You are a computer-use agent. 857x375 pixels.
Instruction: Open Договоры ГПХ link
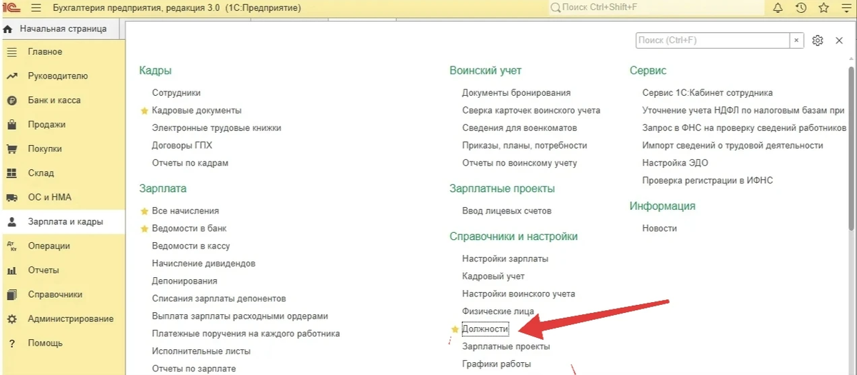tap(182, 145)
